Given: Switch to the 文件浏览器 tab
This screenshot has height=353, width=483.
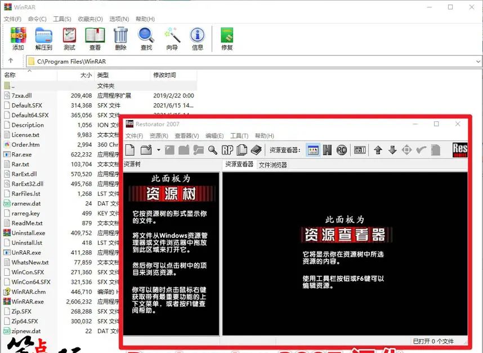Looking at the screenshot, I should click(273, 165).
